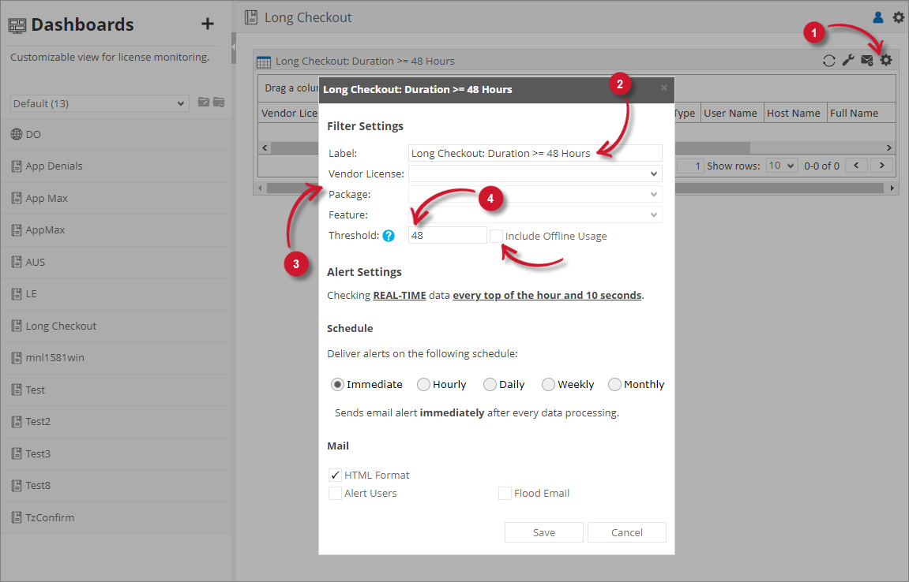The width and height of the screenshot is (909, 582).
Task: Open the user account icon
Action: [x=877, y=17]
